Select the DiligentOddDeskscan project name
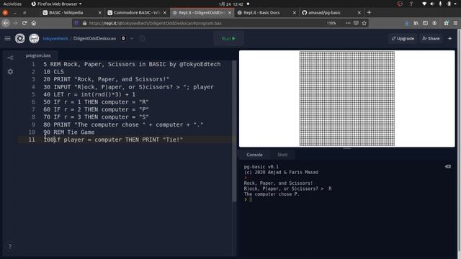 pos(94,38)
